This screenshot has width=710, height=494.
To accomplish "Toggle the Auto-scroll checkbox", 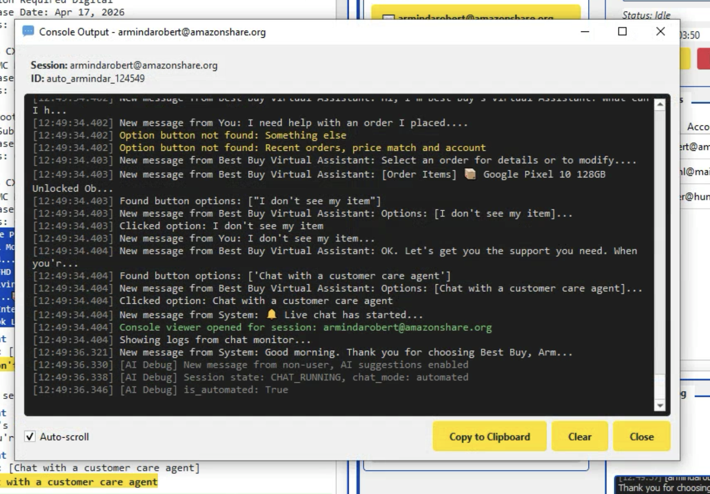I will [x=30, y=436].
